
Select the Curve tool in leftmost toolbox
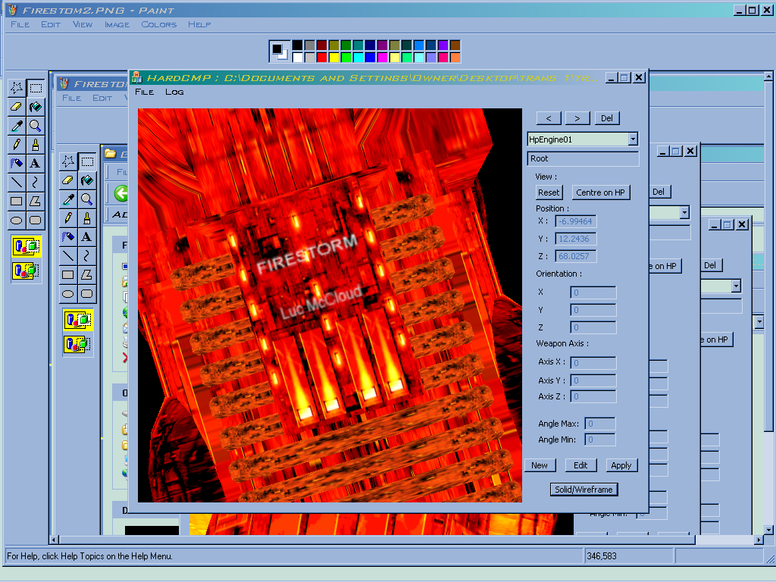pos(35,182)
